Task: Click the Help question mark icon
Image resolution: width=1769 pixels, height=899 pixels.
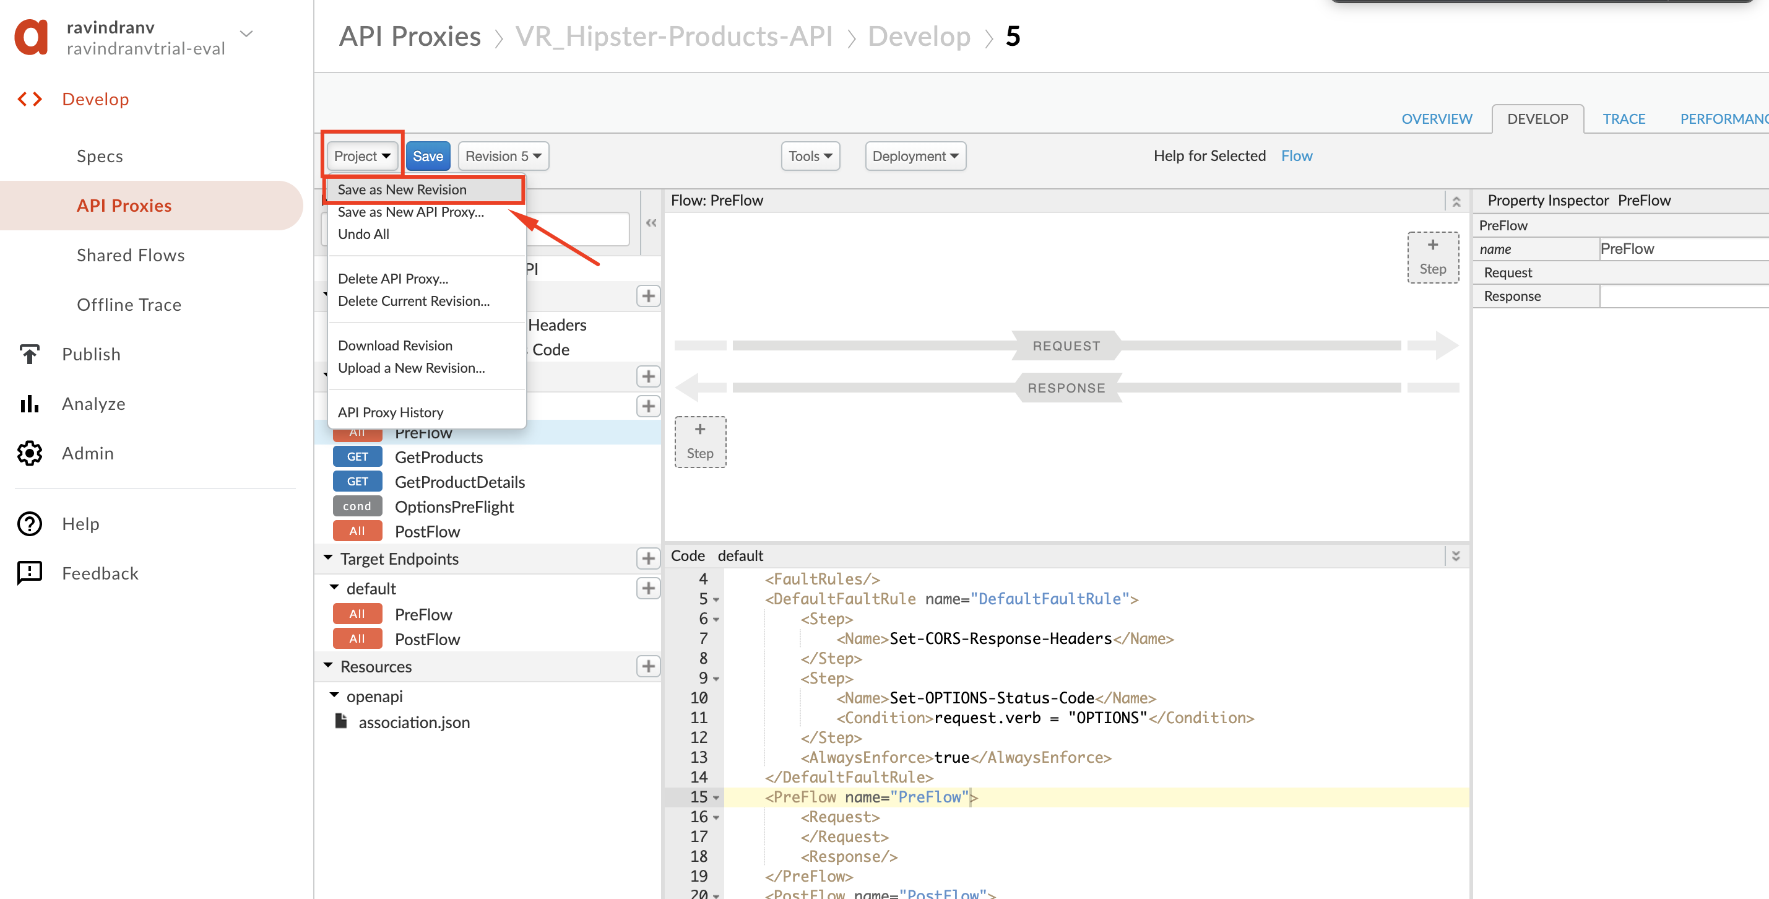Action: coord(30,523)
